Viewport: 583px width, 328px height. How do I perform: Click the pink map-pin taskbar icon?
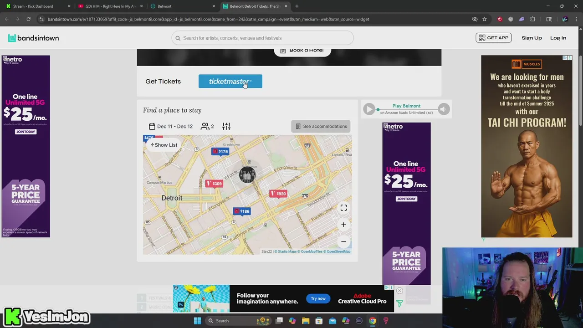click(x=386, y=321)
